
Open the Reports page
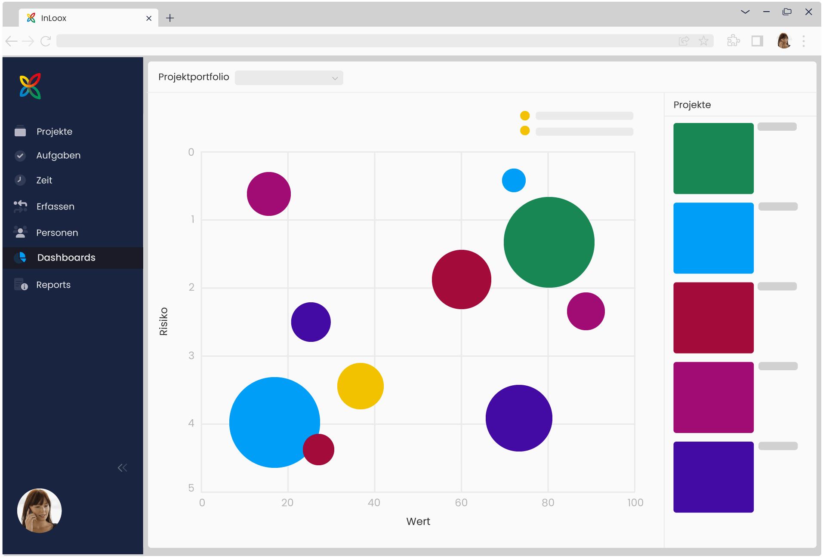click(53, 285)
